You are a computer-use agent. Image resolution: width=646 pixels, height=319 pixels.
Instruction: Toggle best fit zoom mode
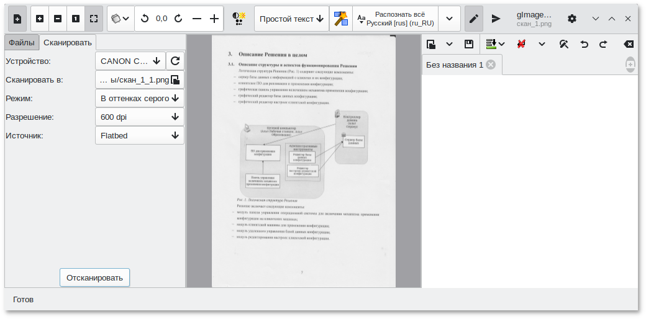pyautogui.click(x=94, y=19)
